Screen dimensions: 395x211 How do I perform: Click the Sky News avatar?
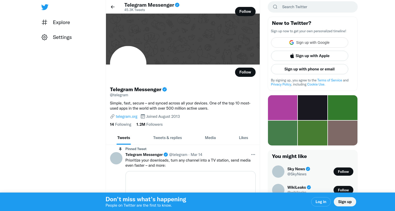(278, 172)
